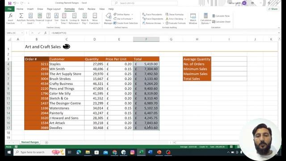This screenshot has width=286, height=161.
Task: Click Trace Precedents
Action: (x=152, y=14)
